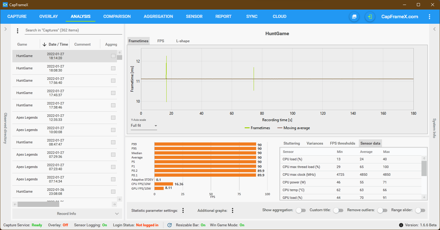
Task: Switch to the OVERLAY tab
Action: click(48, 17)
